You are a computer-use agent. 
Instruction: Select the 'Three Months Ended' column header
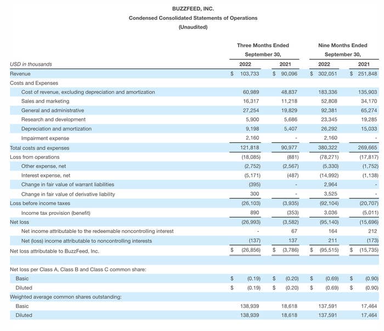pos(263,45)
